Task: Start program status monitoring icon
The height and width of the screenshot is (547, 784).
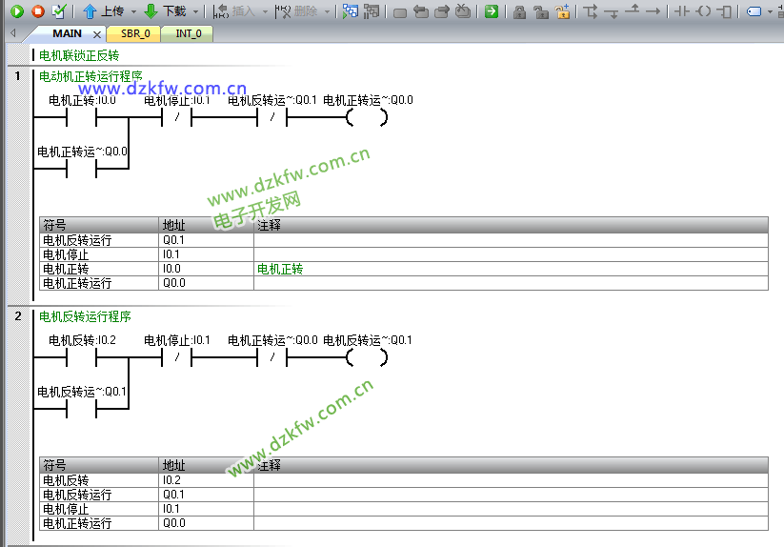Action: coord(351,11)
